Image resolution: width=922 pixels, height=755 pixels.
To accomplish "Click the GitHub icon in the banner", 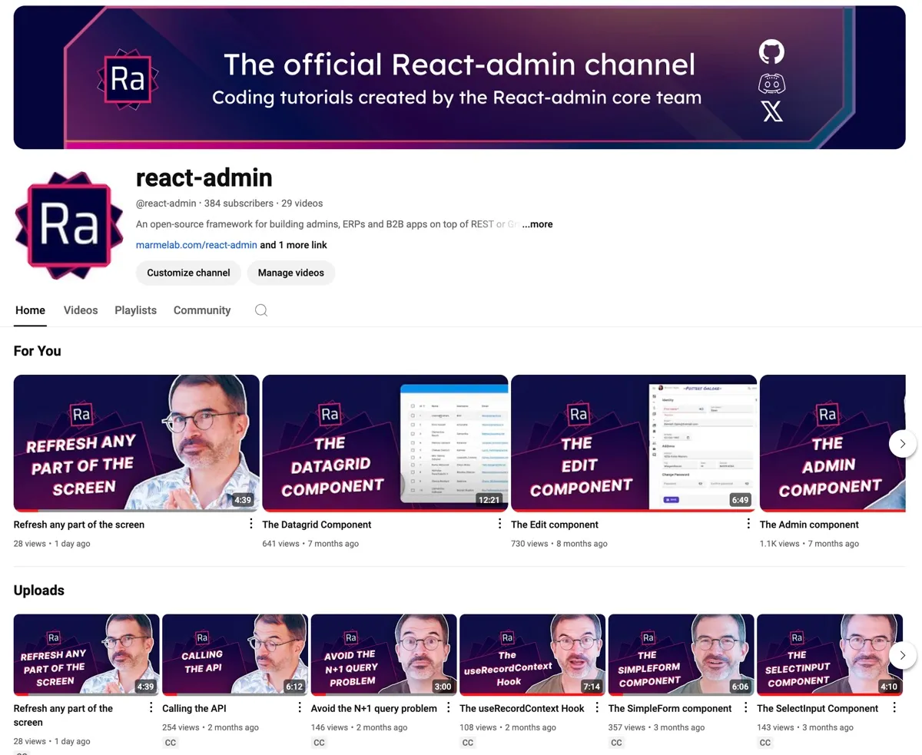I will pyautogui.click(x=771, y=52).
